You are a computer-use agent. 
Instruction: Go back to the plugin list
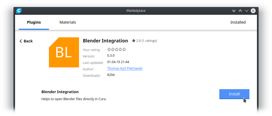click(x=26, y=41)
